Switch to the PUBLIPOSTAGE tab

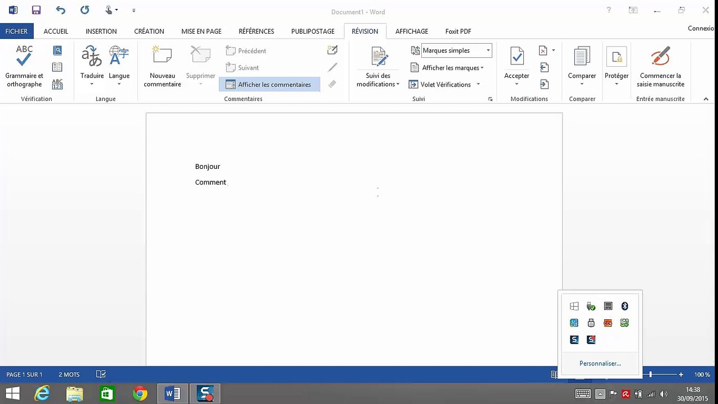coord(312,31)
